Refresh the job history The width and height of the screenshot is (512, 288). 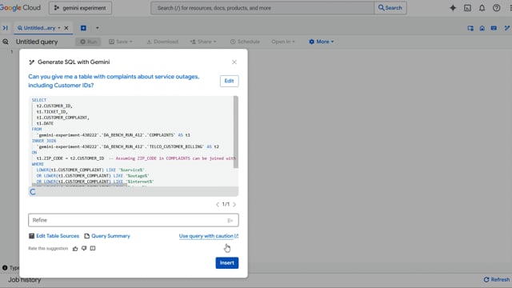(496, 279)
